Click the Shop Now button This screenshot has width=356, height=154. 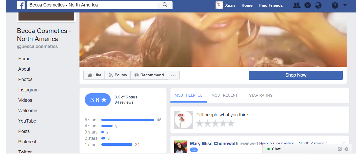pos(296,75)
